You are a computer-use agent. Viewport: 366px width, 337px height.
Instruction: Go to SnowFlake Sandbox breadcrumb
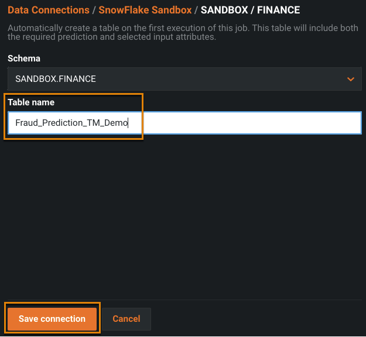click(x=145, y=10)
